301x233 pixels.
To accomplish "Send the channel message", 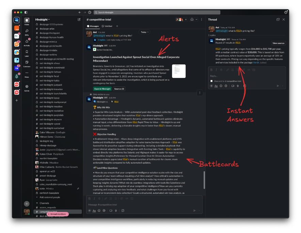I will [194, 211].
